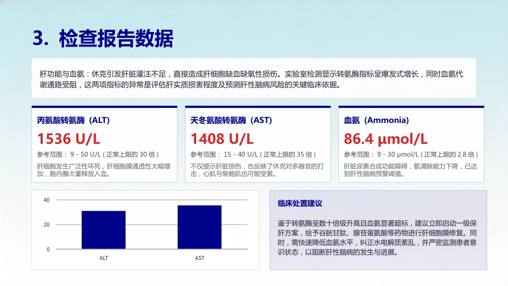Image resolution: width=508 pixels, height=286 pixels.
Task: Click ammonia description '肝脏尿素合成功能障碍'
Action: (x=411, y=170)
